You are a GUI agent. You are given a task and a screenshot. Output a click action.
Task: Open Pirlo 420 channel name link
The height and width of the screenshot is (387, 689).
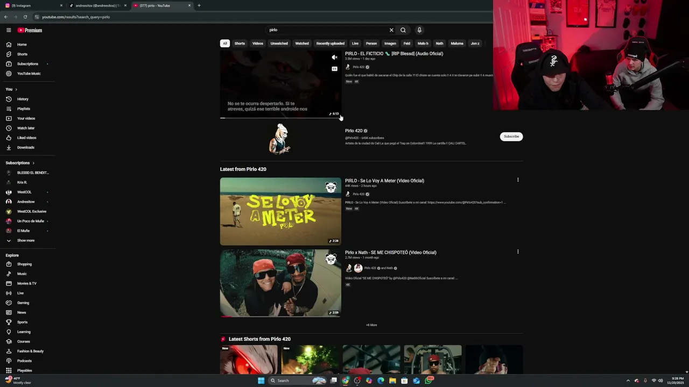354,131
